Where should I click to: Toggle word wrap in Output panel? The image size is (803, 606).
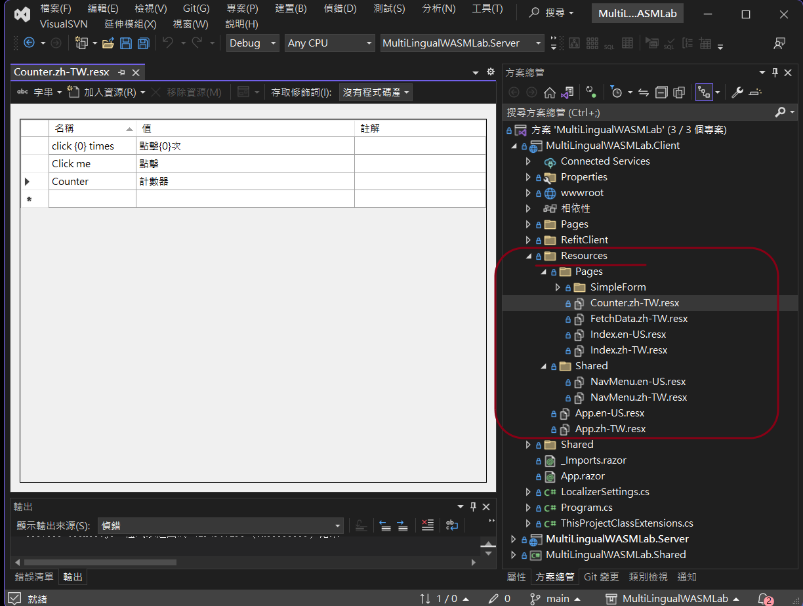pyautogui.click(x=452, y=525)
